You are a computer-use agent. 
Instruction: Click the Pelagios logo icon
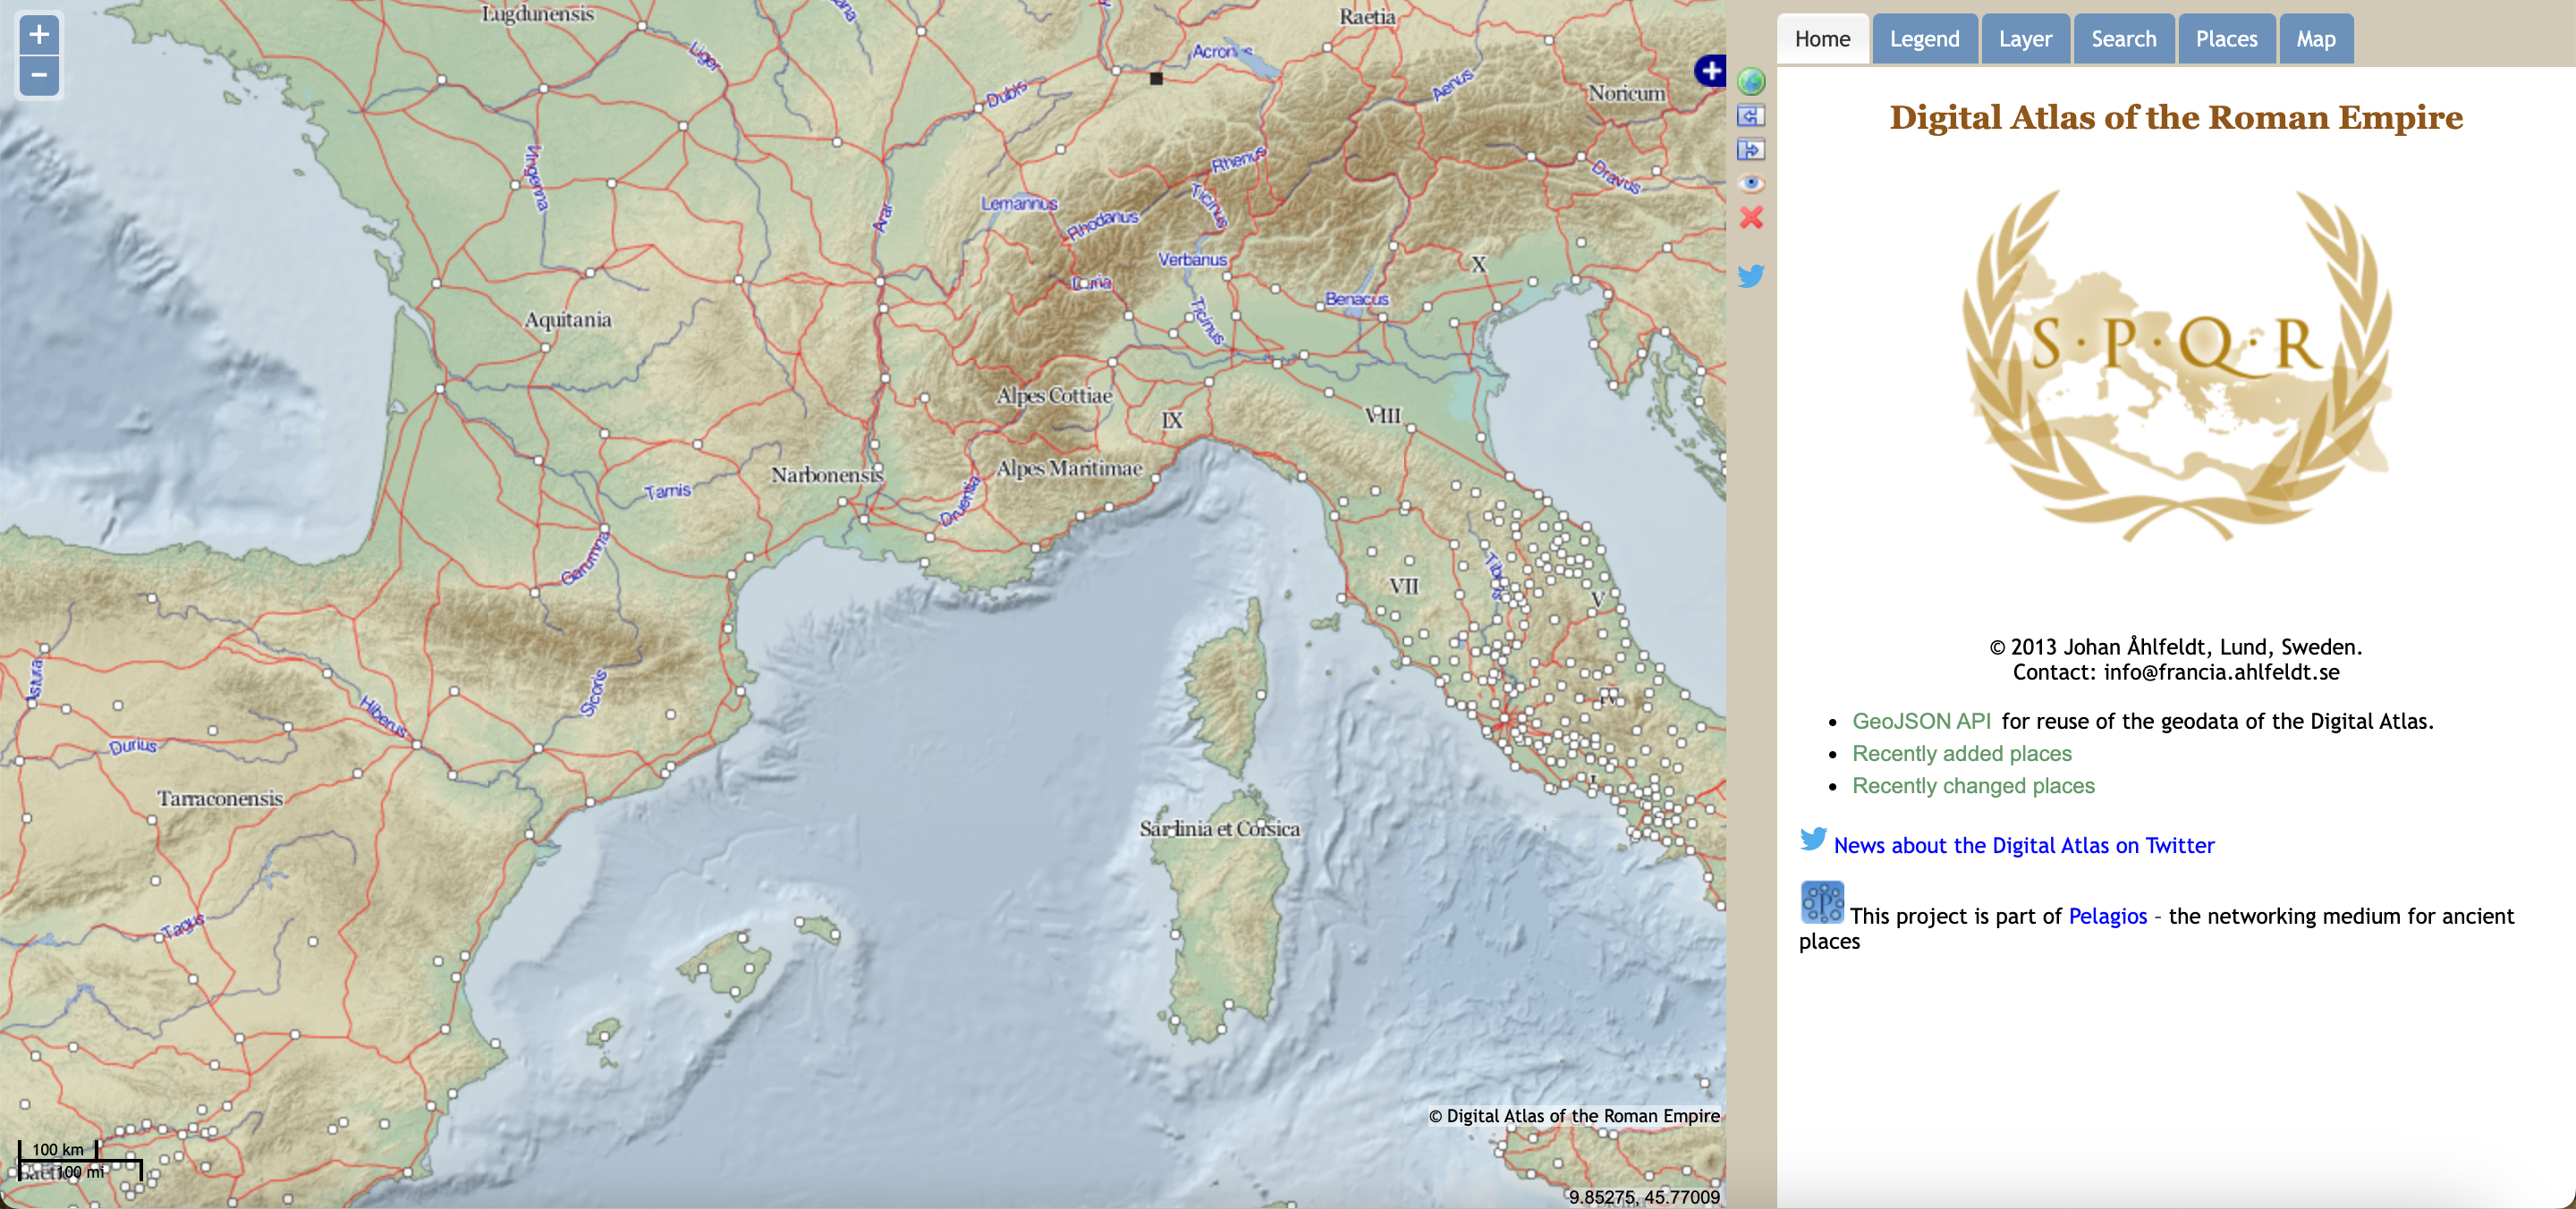[x=1821, y=902]
